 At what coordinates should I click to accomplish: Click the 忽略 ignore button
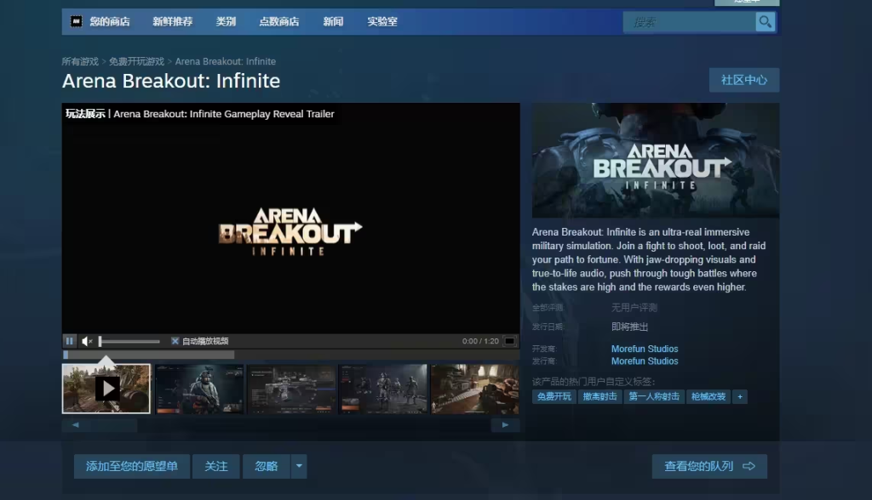pyautogui.click(x=267, y=466)
